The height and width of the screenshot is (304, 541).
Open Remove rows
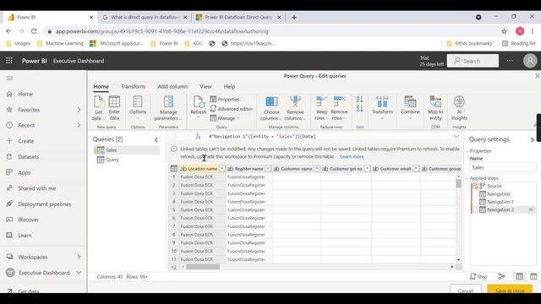(x=339, y=108)
